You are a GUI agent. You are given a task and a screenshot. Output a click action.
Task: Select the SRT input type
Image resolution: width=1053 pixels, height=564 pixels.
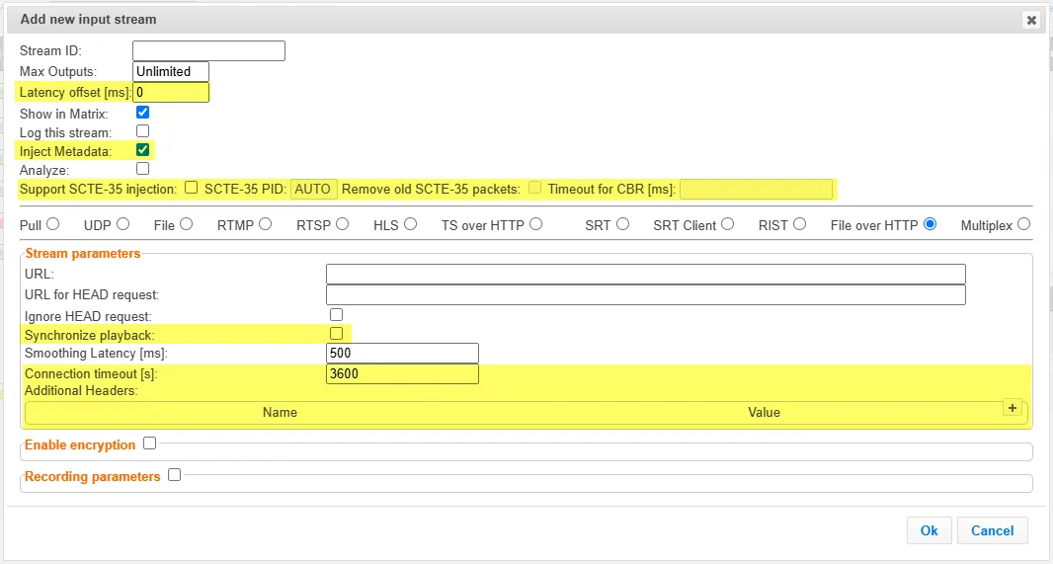622,223
